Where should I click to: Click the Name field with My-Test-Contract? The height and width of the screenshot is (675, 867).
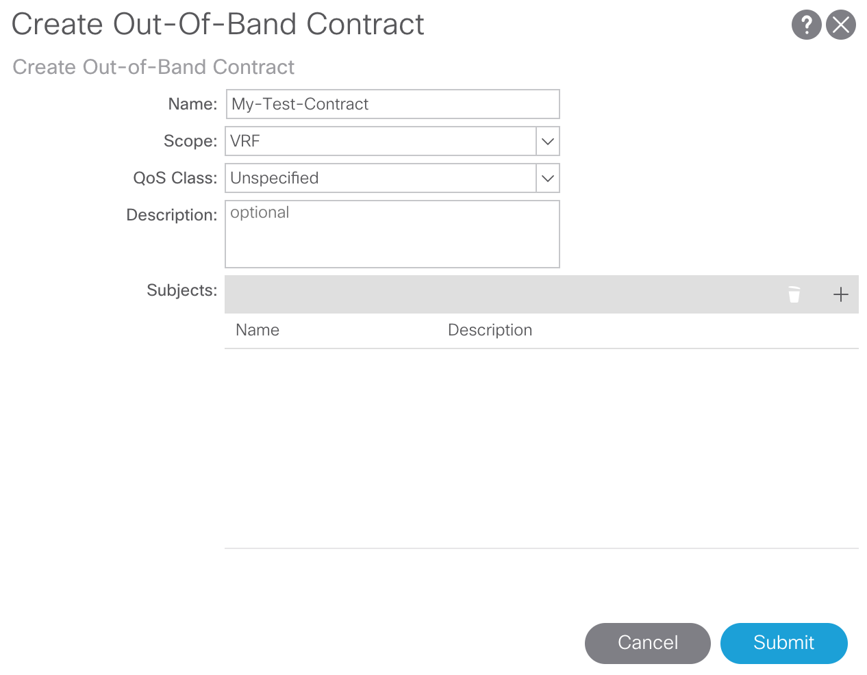tap(392, 104)
